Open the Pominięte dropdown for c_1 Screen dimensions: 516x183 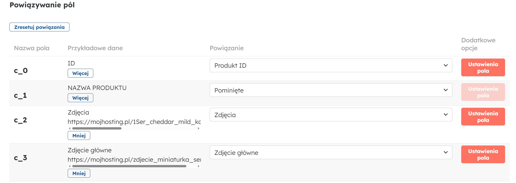pos(331,90)
